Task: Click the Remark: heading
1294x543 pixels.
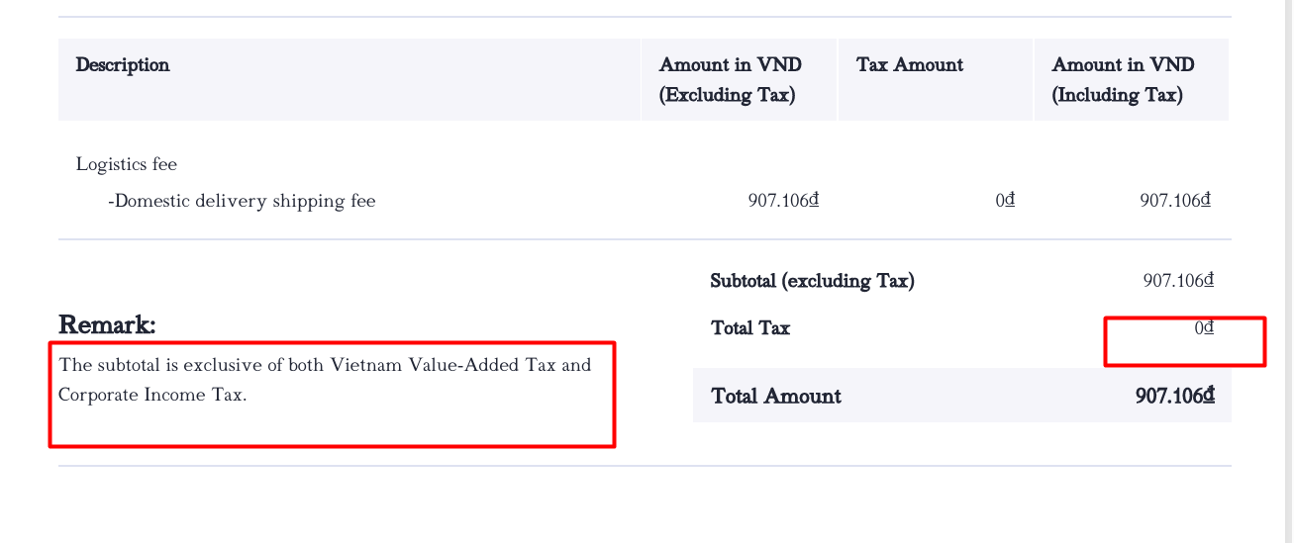Action: point(107,324)
